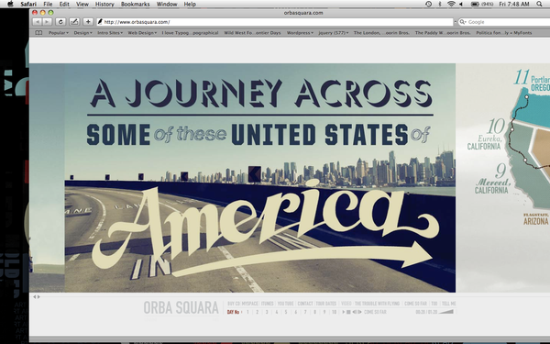The image size is (550, 344).
Task: Open the Window menu
Action: [167, 4]
